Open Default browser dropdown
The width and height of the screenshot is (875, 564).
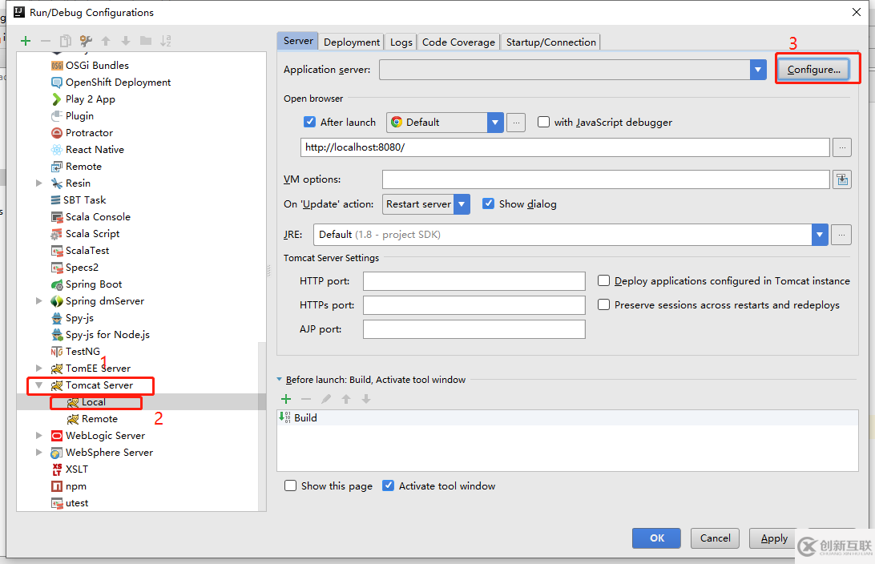click(x=495, y=122)
